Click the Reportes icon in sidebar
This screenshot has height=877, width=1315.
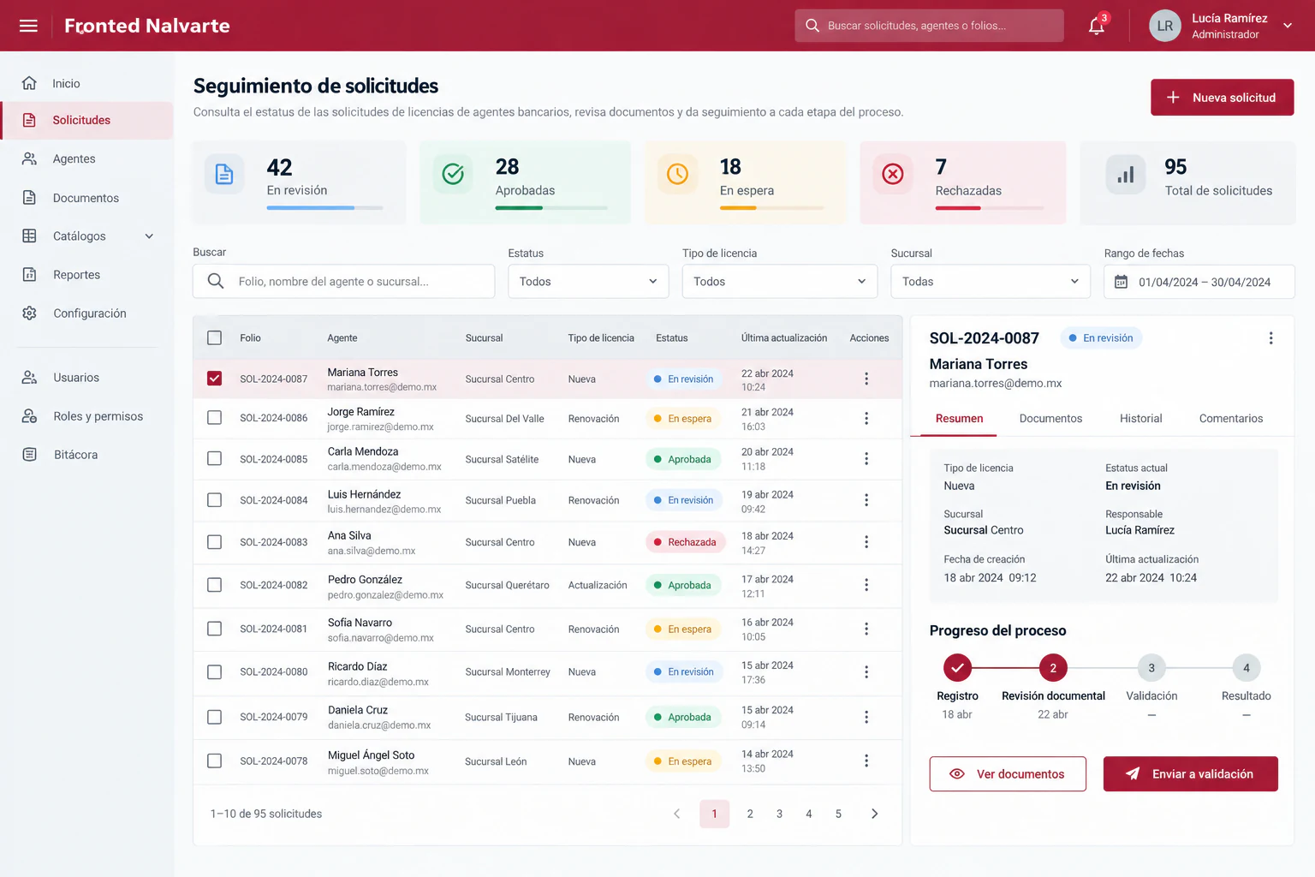click(29, 275)
